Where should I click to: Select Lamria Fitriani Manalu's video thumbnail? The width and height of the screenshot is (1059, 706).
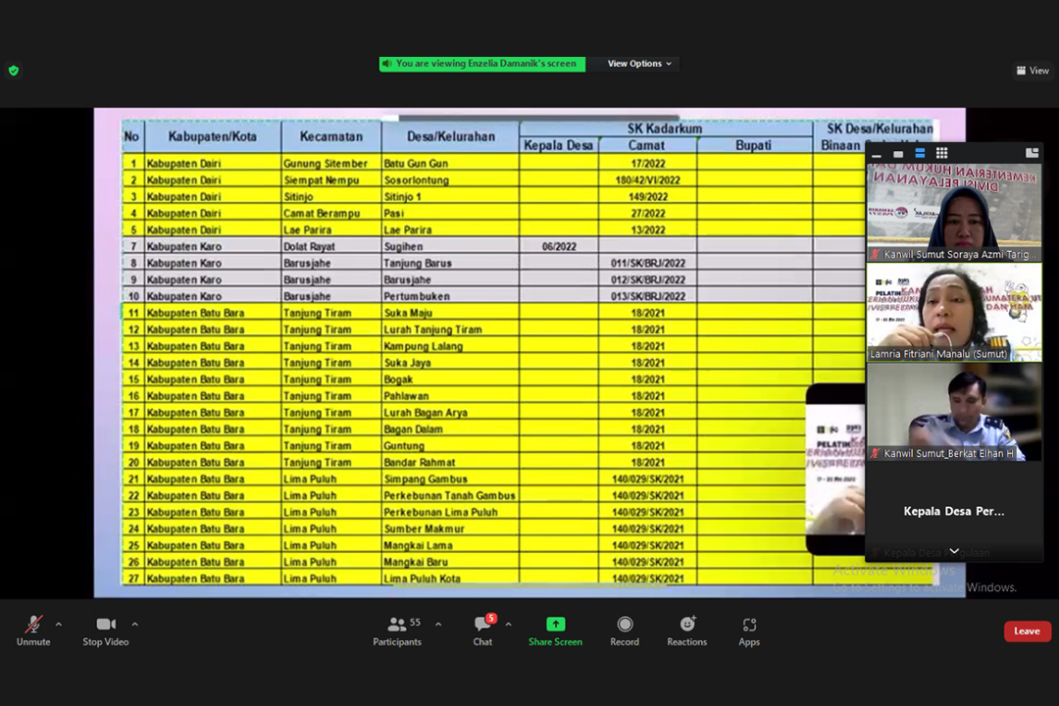(953, 312)
